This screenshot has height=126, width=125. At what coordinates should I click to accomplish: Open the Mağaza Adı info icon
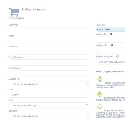(x=111, y=34)
